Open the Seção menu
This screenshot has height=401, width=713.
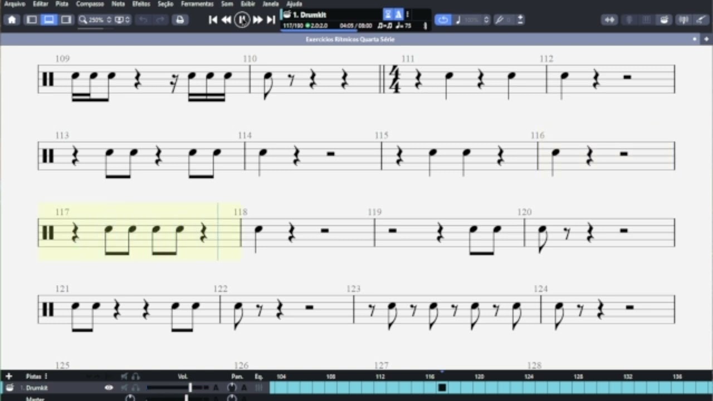165,4
